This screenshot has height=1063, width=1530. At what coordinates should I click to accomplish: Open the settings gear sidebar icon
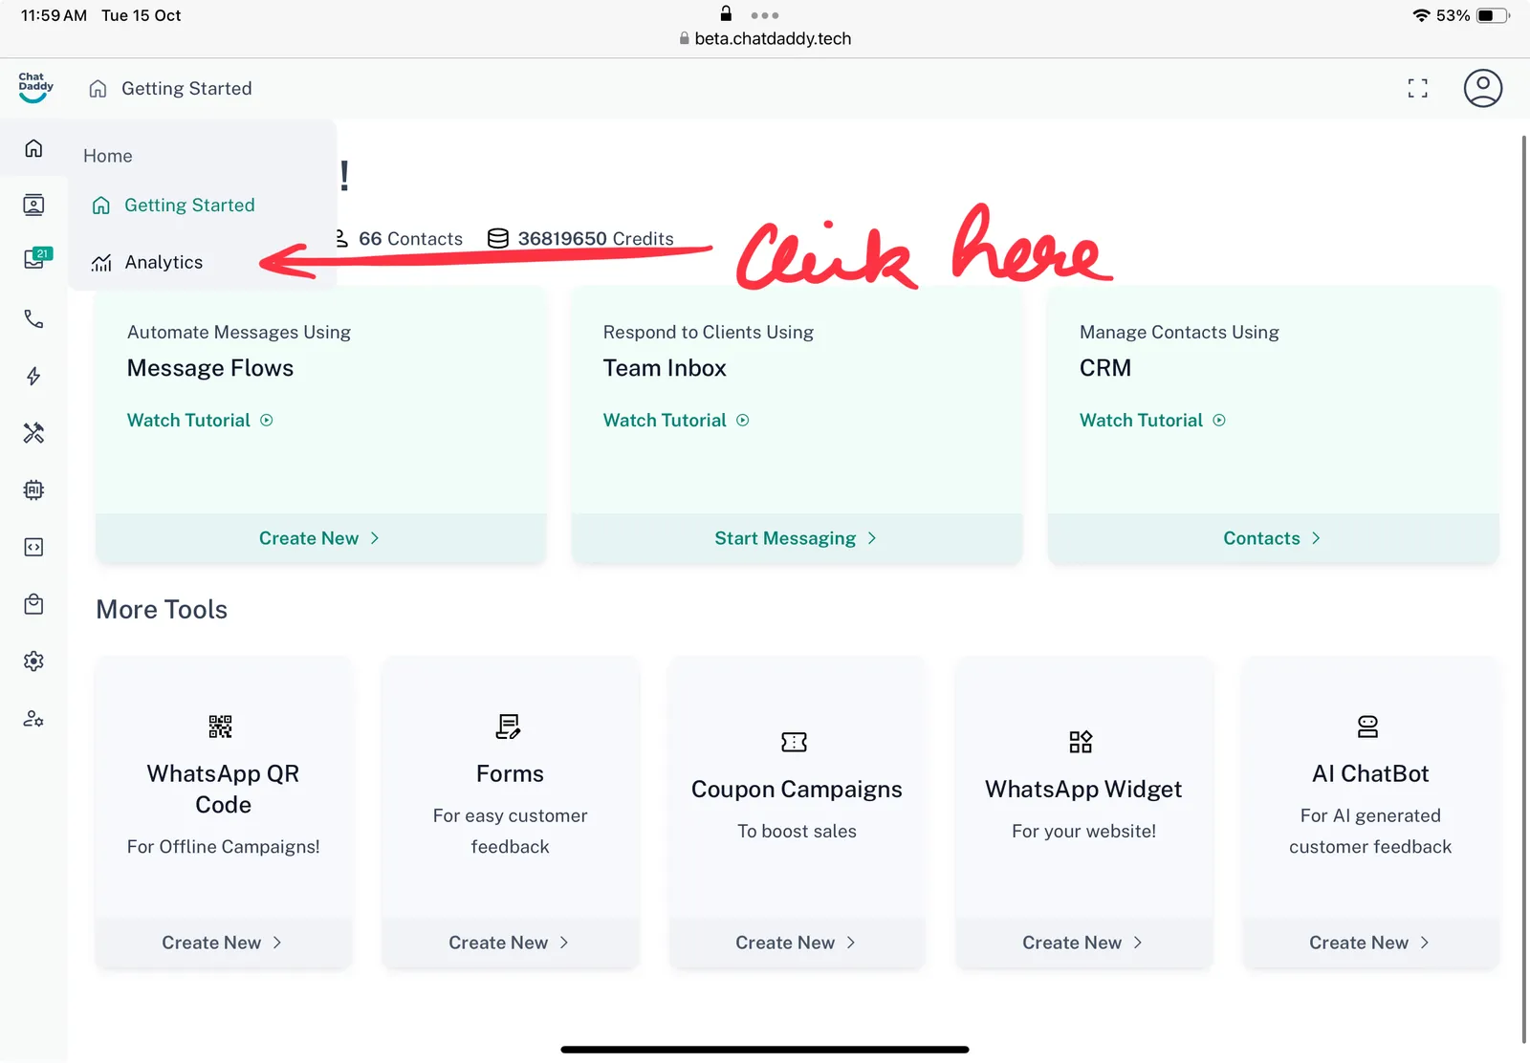point(33,662)
